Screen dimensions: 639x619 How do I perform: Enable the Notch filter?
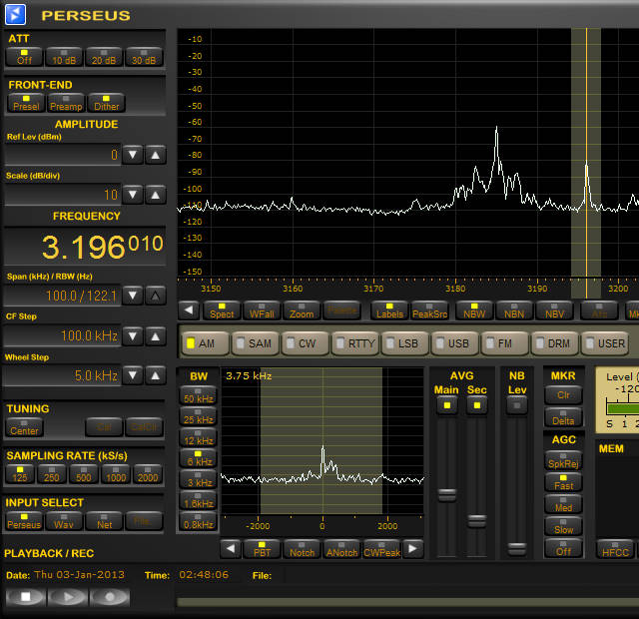(302, 549)
